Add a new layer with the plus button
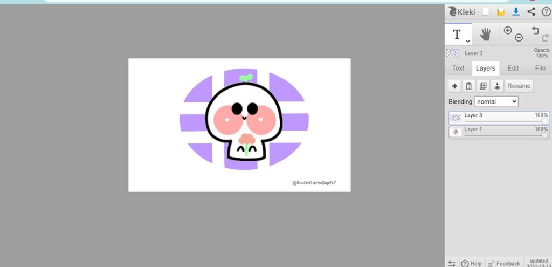The image size is (552, 267). tap(455, 86)
